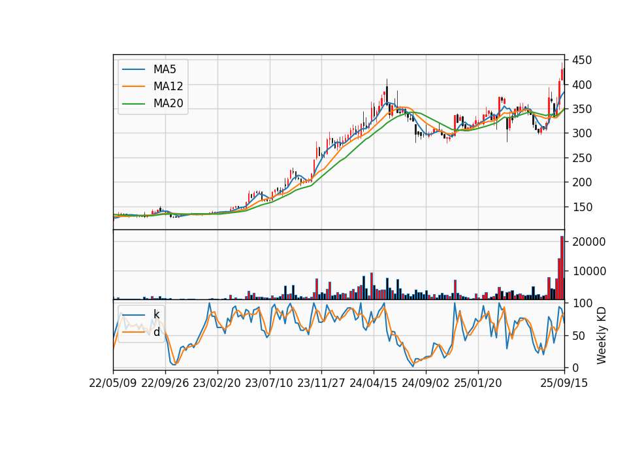627x451 pixels.
Task: Click the Weekly KD axis label
Action: pos(602,335)
